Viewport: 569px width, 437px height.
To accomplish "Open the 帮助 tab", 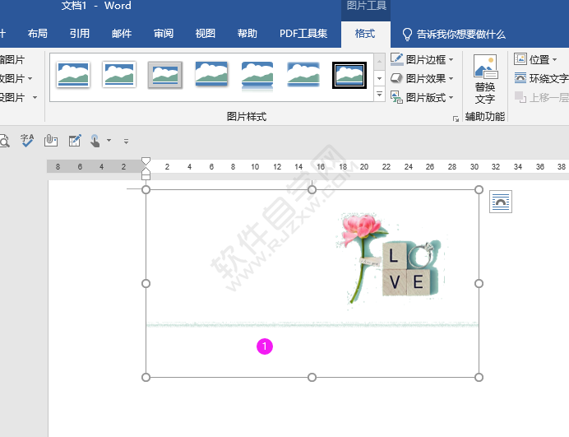I will click(247, 34).
